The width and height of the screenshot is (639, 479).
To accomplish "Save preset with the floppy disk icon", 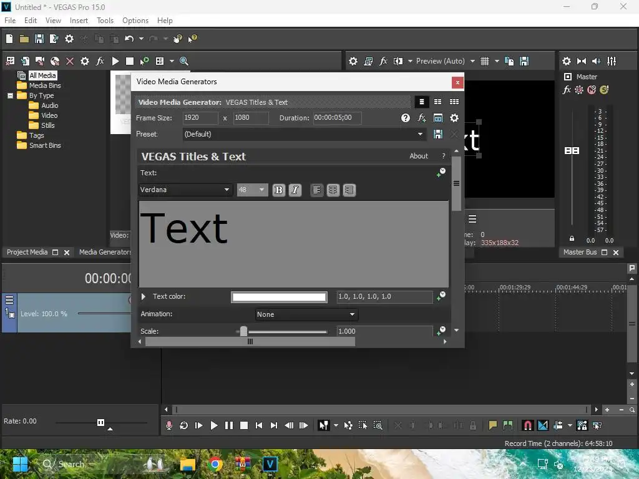I will pyautogui.click(x=437, y=135).
